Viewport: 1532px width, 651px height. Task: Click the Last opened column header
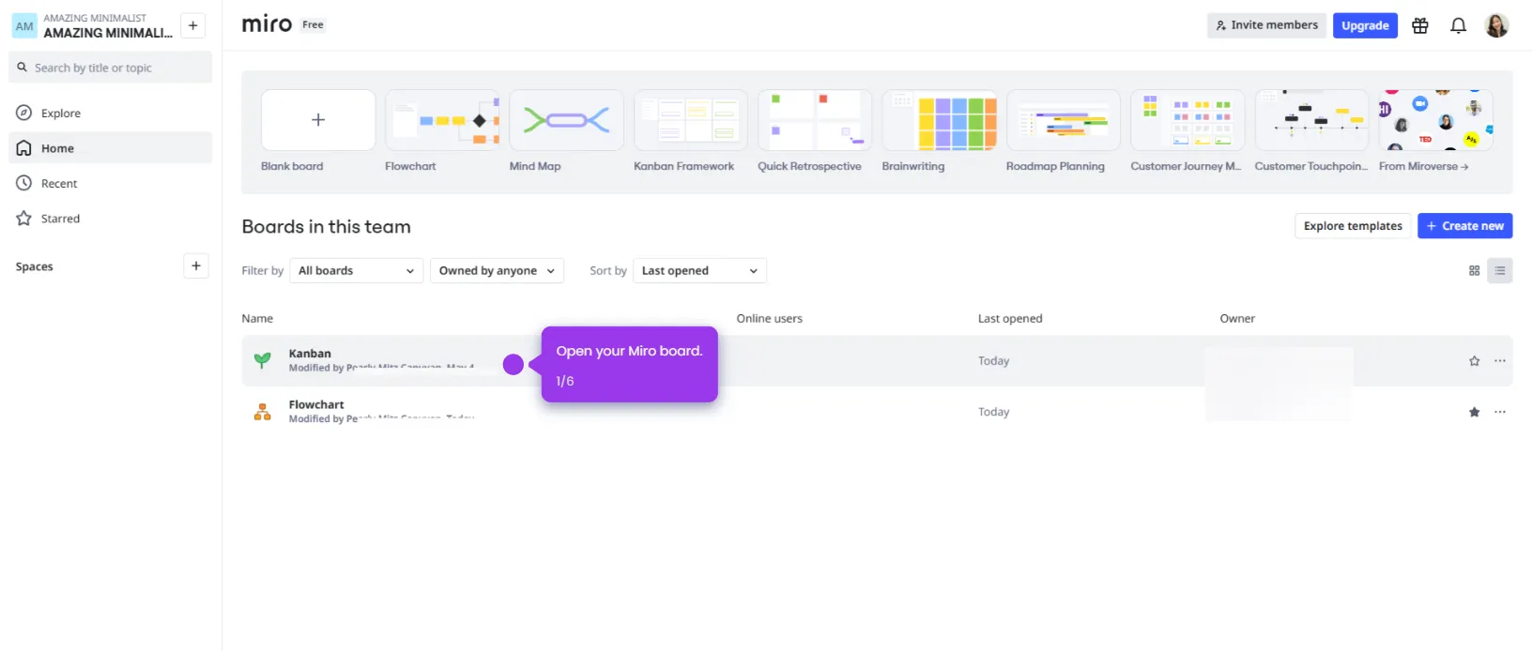(x=1010, y=319)
